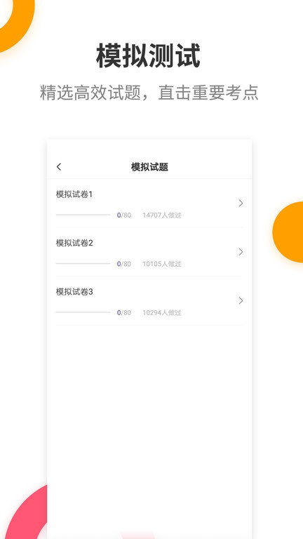Open chevron arrow for 模拟试卷2
303x539 pixels.
(241, 252)
